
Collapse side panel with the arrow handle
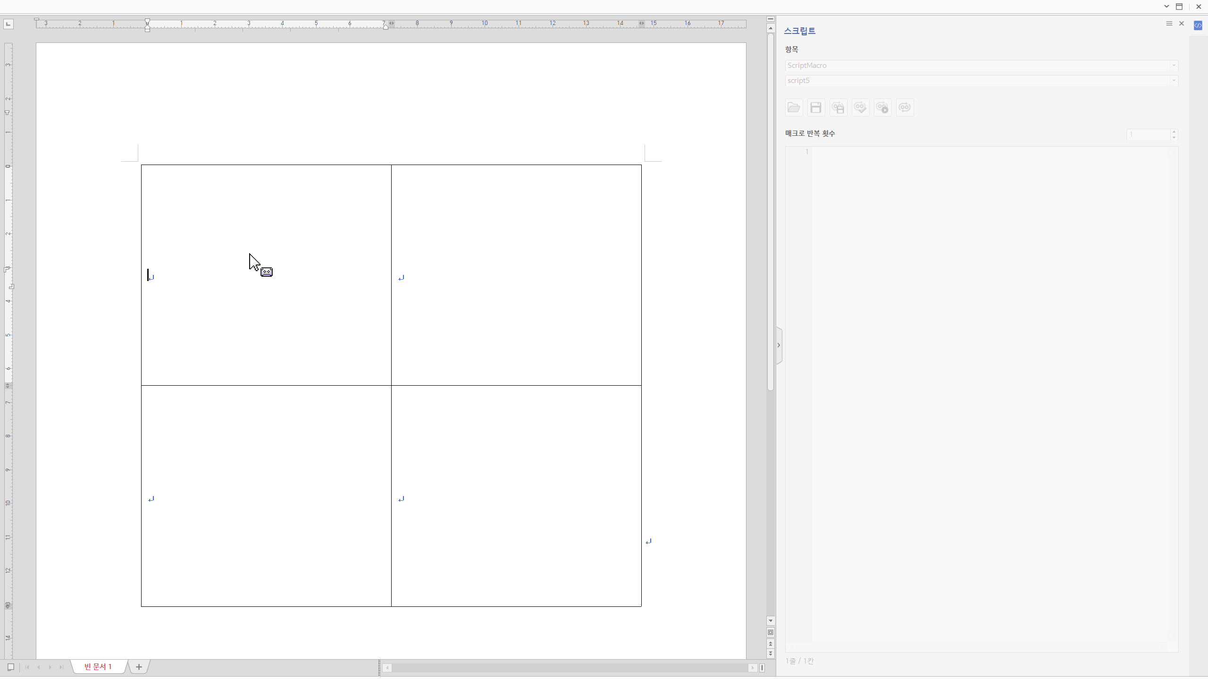pos(779,345)
